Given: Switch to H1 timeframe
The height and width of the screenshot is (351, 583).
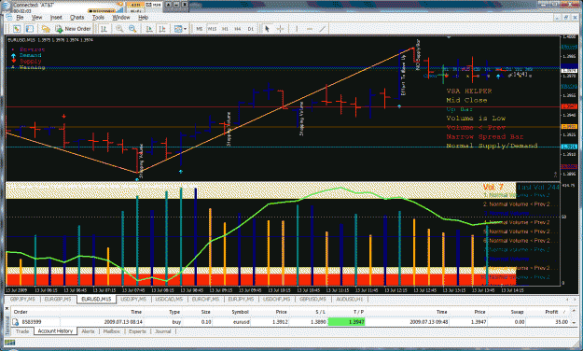Looking at the screenshot, I should pos(225,29).
